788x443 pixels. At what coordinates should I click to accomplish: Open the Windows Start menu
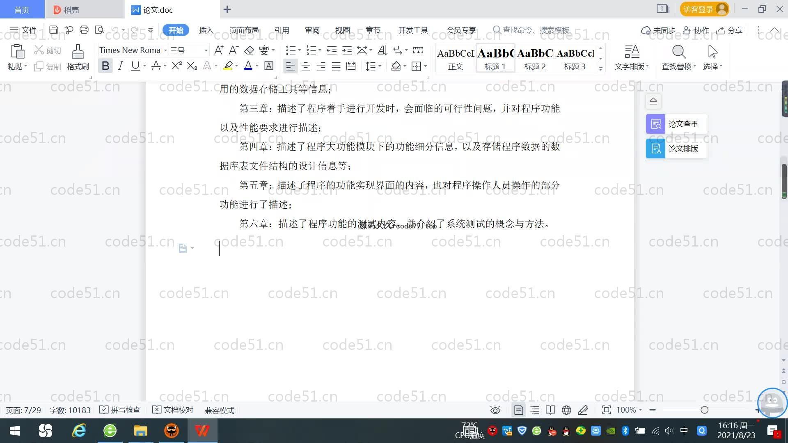tap(15, 431)
